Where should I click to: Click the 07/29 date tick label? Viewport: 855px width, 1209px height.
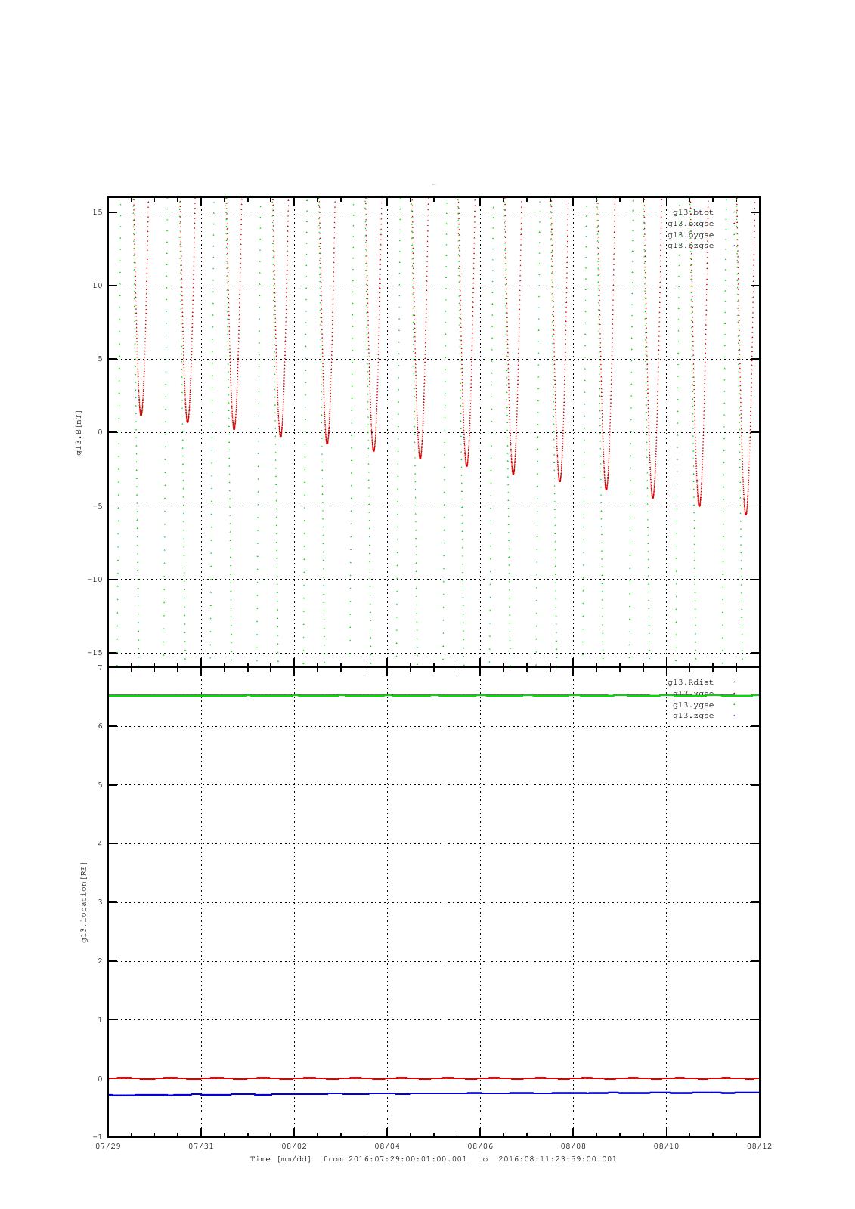point(108,1146)
